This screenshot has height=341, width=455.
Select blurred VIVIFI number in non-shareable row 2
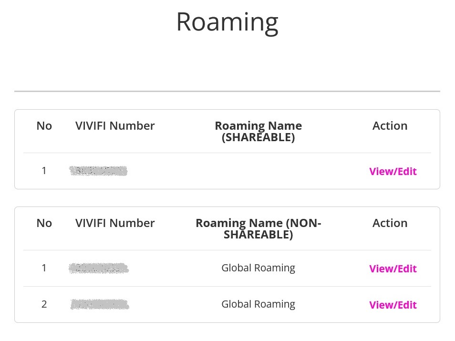click(100, 304)
